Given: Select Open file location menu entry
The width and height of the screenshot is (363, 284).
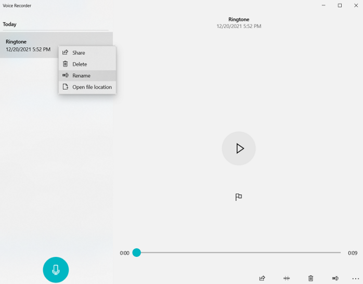Looking at the screenshot, I should (x=87, y=87).
